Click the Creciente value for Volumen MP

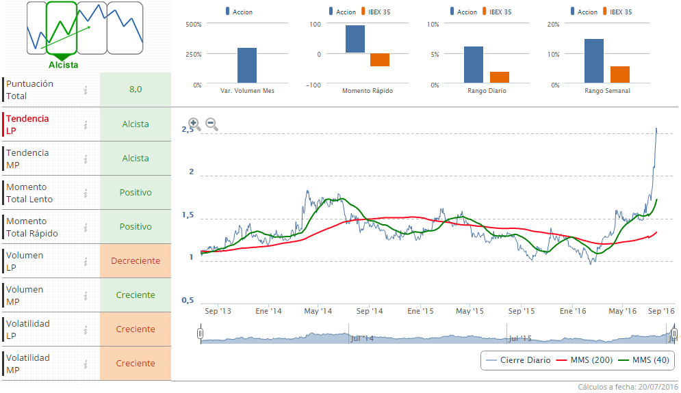tap(136, 295)
